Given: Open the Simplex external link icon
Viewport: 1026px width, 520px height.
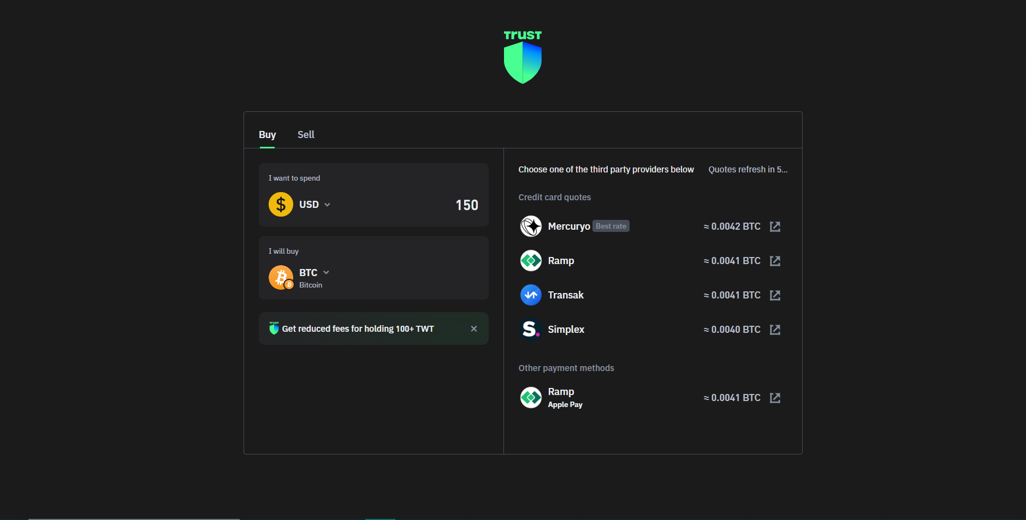Looking at the screenshot, I should point(775,330).
